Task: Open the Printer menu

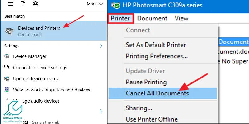Action: (120, 18)
